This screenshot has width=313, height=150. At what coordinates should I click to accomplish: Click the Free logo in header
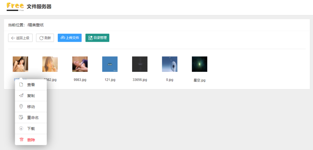pyautogui.click(x=15, y=6)
